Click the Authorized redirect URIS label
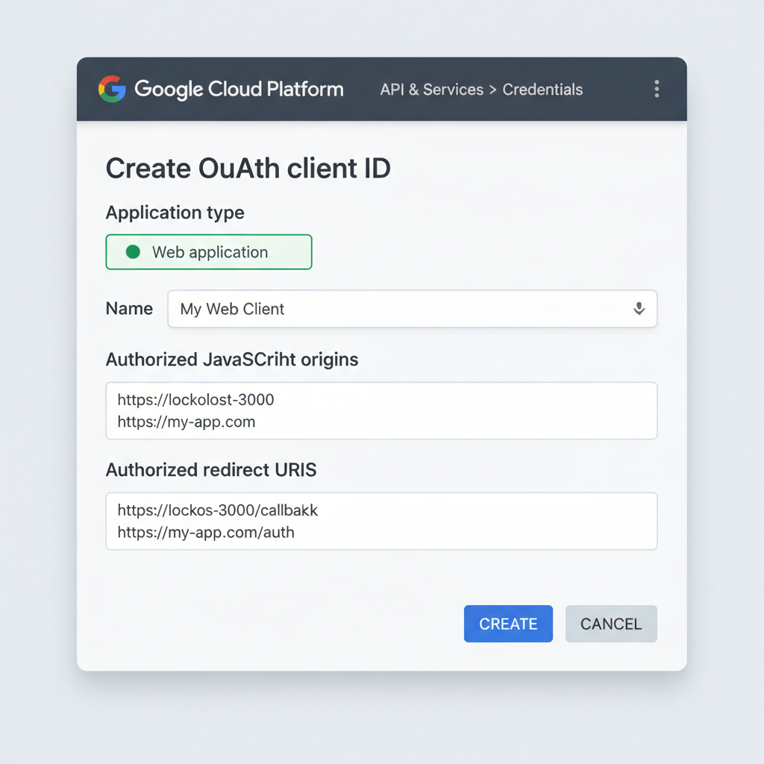This screenshot has width=764, height=764. [x=211, y=470]
